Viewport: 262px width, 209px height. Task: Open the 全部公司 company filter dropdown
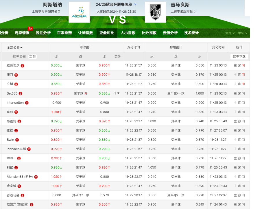click(x=14, y=47)
